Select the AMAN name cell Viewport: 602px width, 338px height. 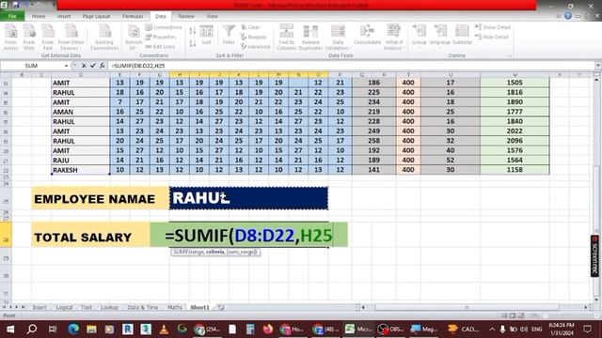(81, 112)
